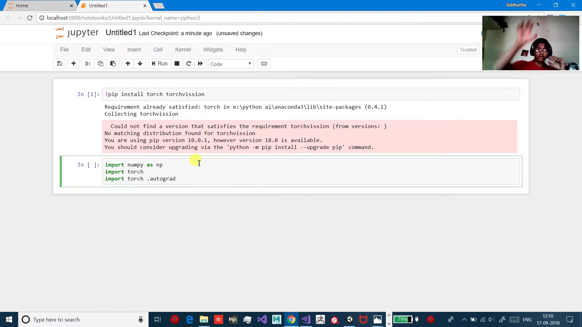Run the selected cell
The image size is (582, 327).
tap(159, 64)
